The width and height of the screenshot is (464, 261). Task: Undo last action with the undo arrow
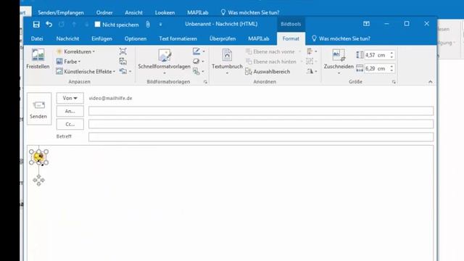(x=49, y=24)
